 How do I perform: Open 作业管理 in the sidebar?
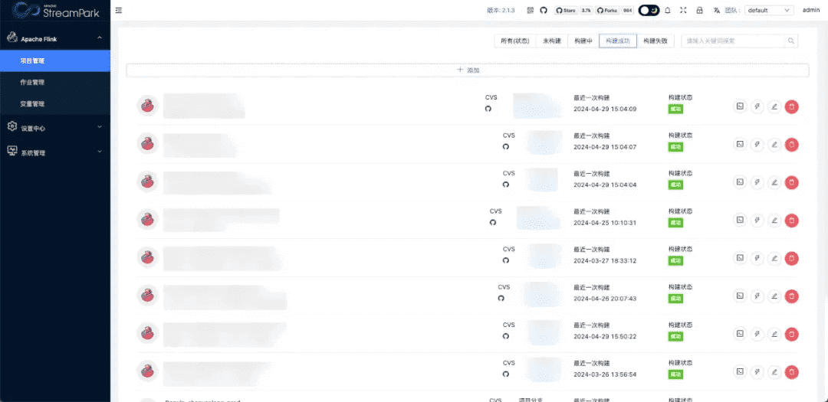pos(33,82)
